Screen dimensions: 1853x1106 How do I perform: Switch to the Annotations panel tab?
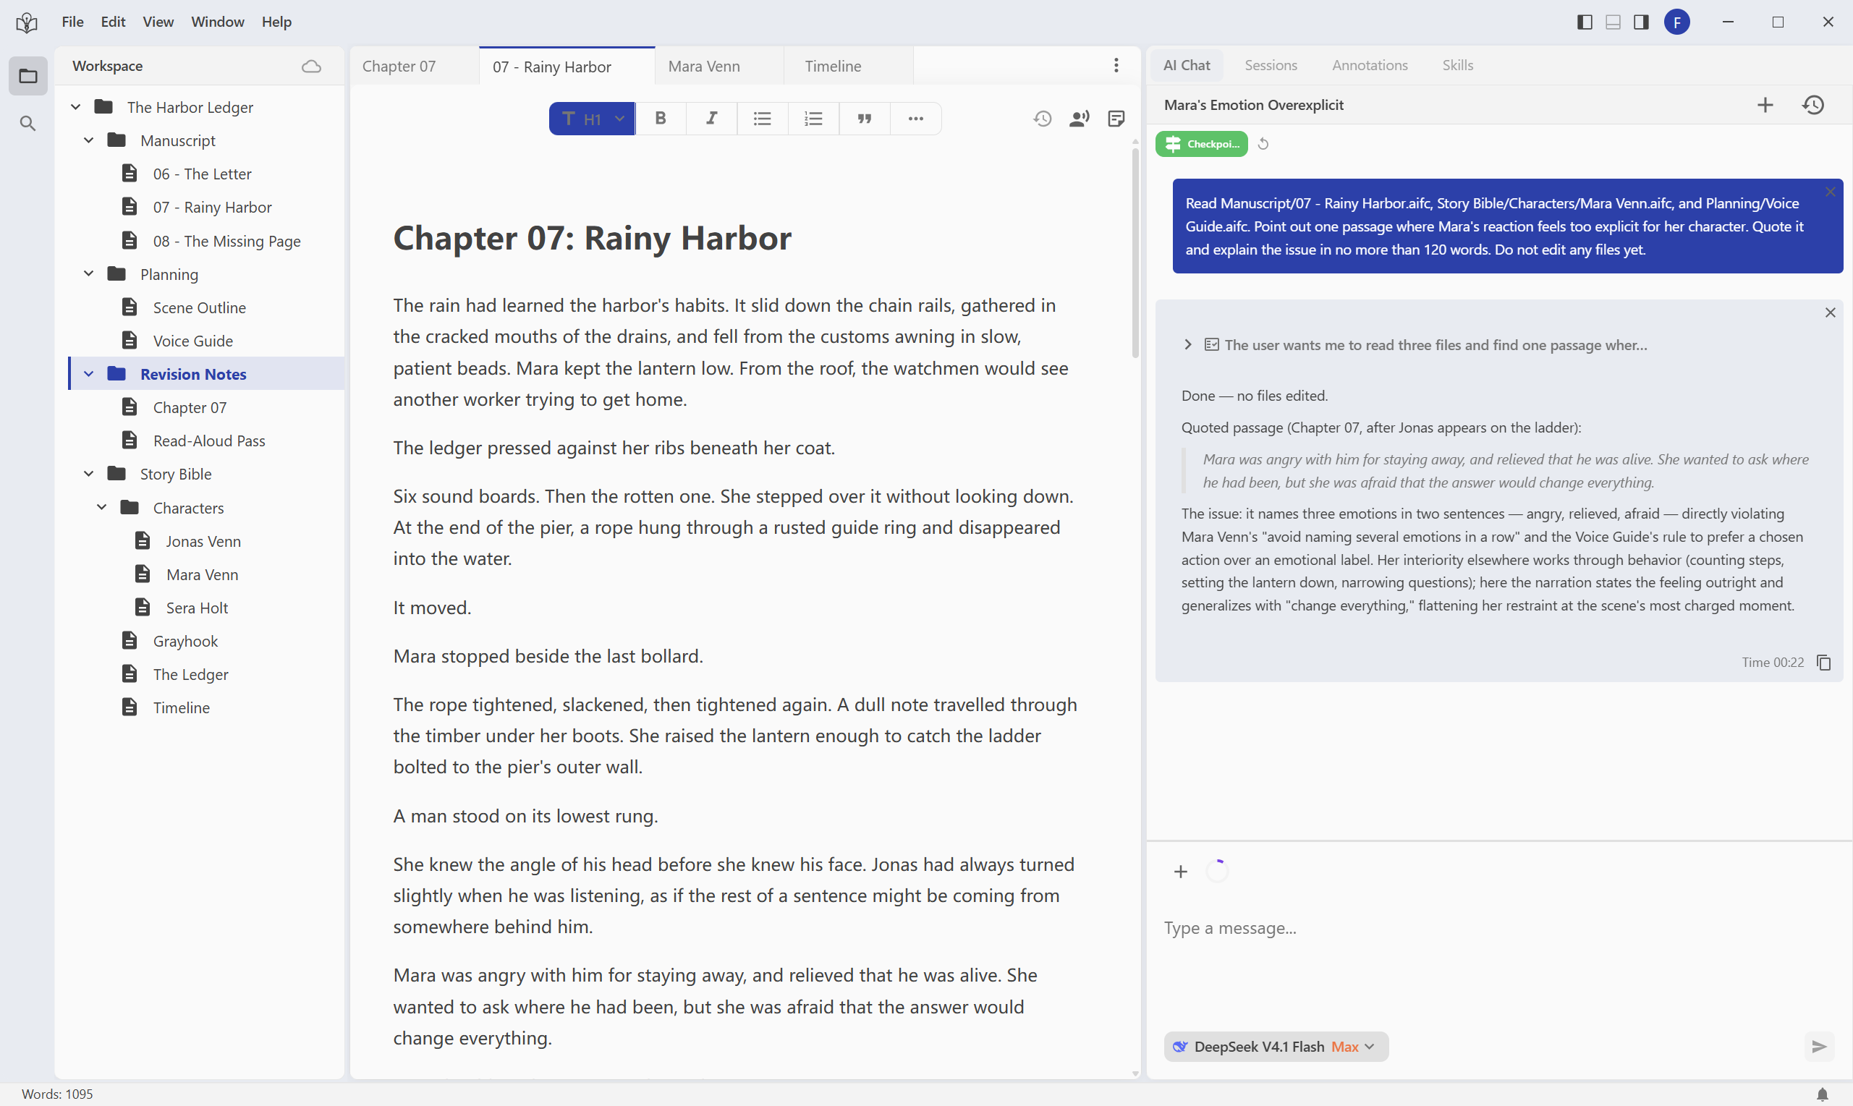(x=1369, y=65)
